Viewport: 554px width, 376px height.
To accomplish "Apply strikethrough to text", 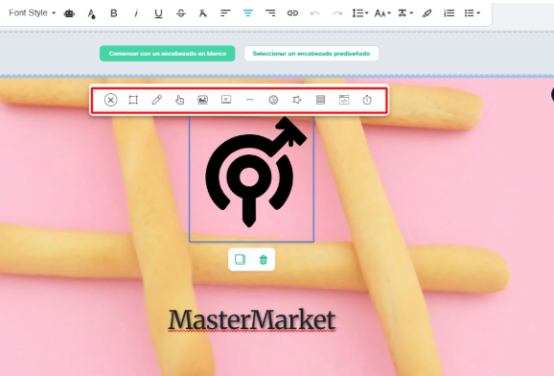I will (181, 13).
